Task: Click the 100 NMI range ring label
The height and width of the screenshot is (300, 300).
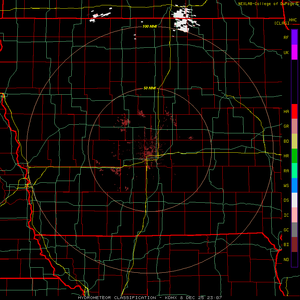Action: [x=150, y=26]
